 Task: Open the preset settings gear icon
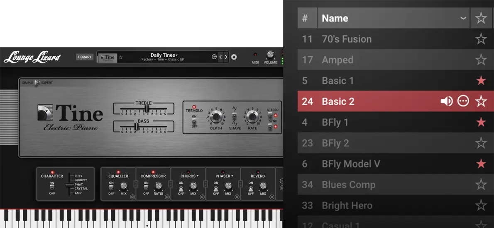click(234, 57)
